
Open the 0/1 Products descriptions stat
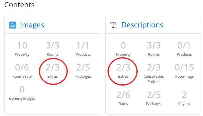[x=184, y=49]
